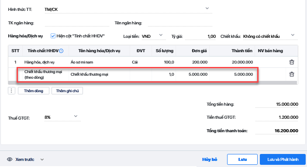Open the Chiết khấu dropdown
The width and height of the screenshot is (307, 167).
tap(293, 35)
